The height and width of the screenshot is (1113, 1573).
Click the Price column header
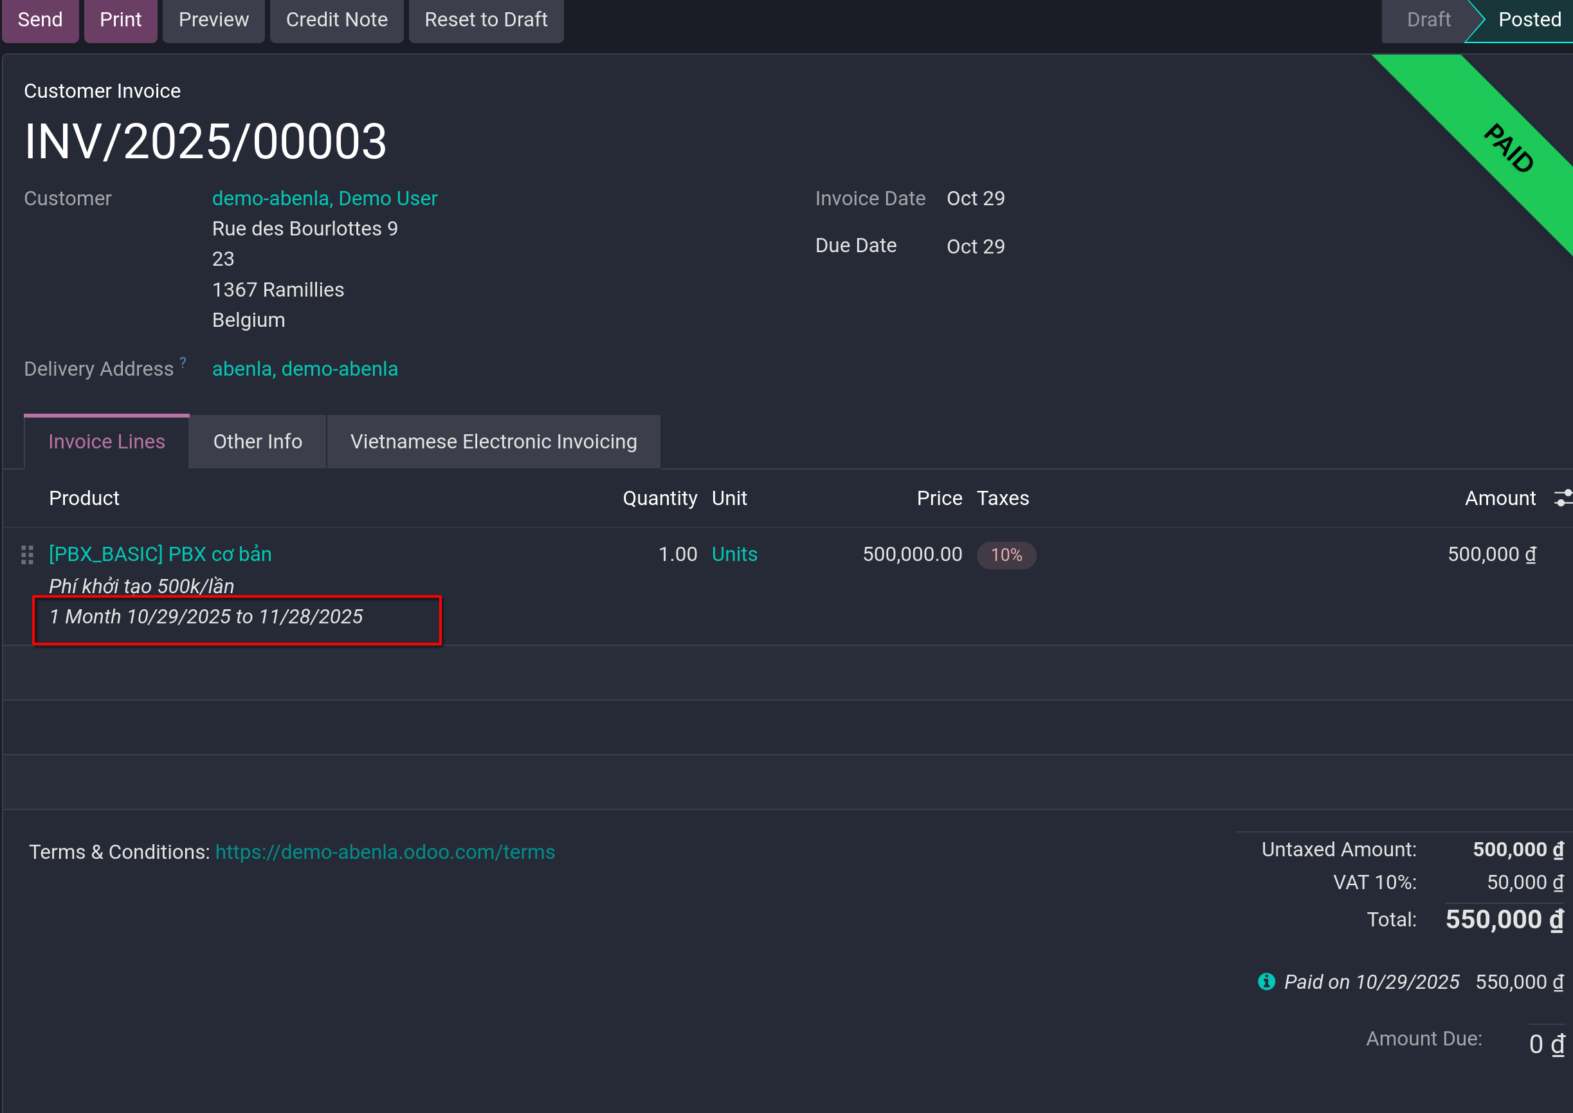point(940,498)
